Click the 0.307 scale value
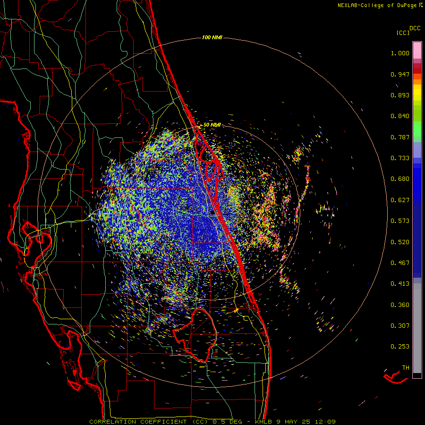The height and width of the screenshot is (425, 425). click(x=400, y=326)
